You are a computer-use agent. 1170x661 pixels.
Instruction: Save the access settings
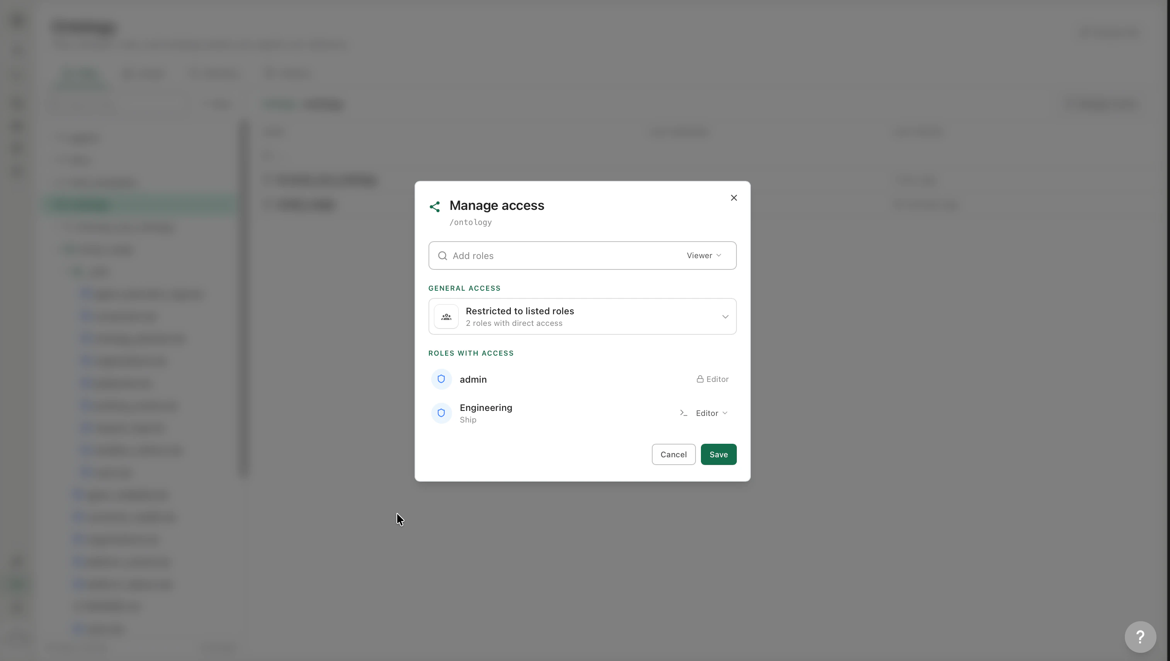718,454
